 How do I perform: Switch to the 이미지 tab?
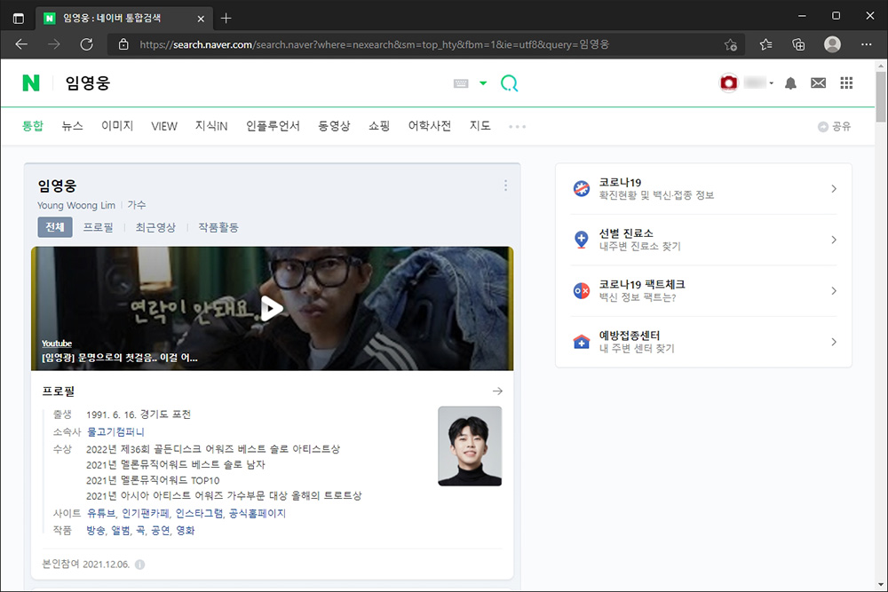click(x=117, y=126)
